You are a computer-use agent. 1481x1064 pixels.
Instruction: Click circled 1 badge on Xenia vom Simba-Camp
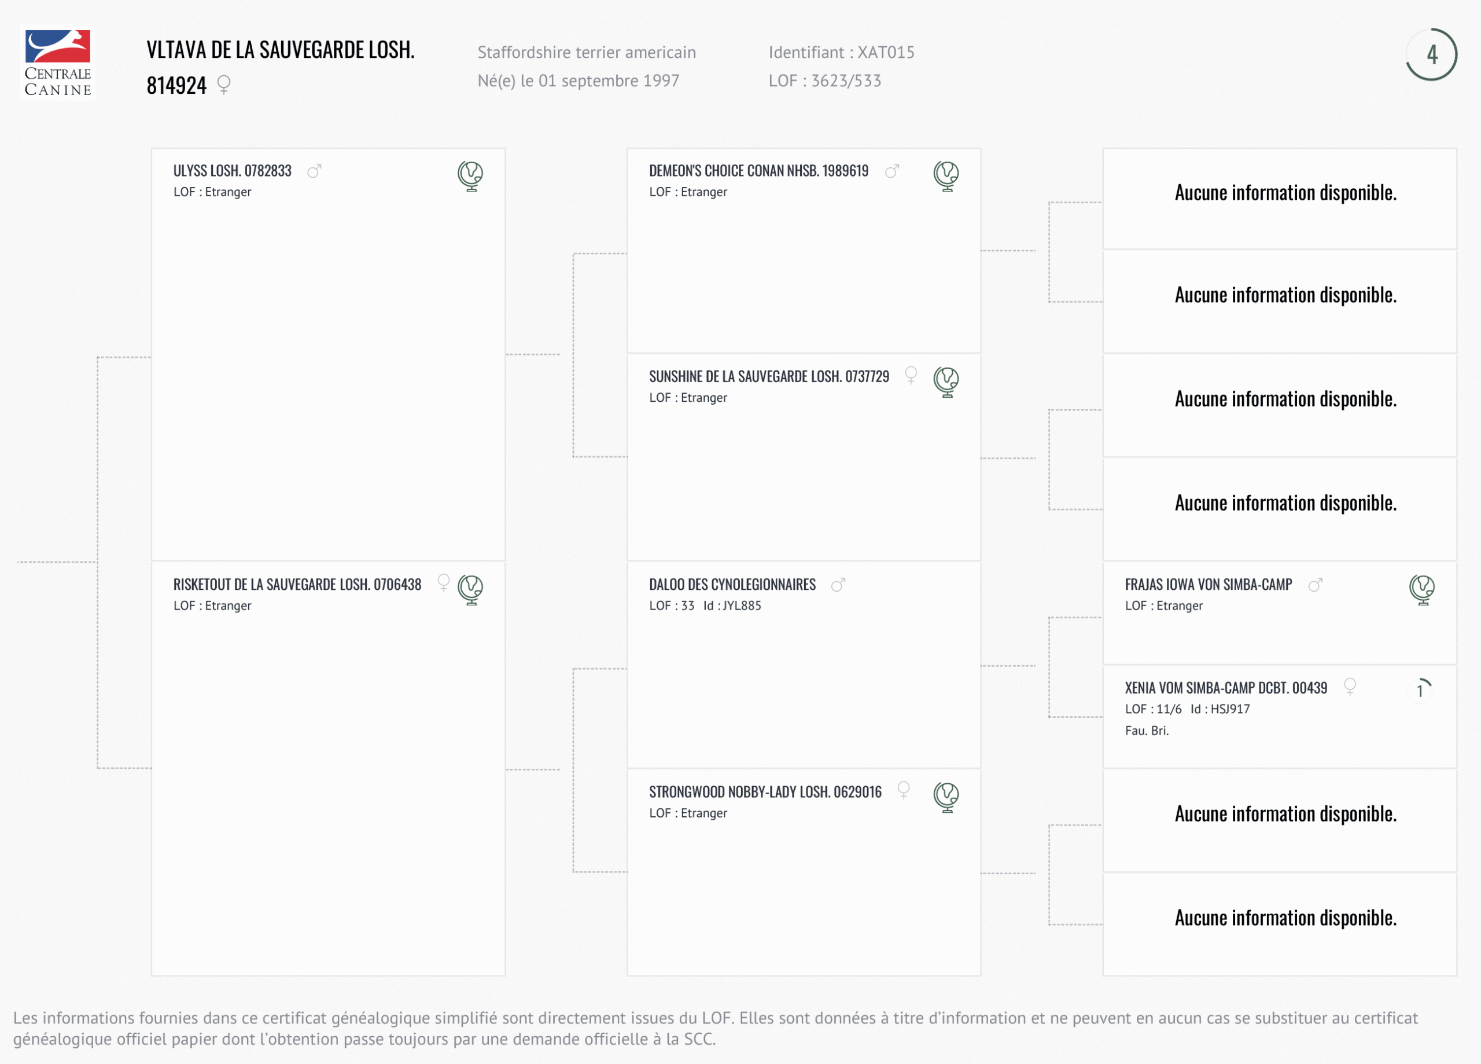pos(1420,690)
